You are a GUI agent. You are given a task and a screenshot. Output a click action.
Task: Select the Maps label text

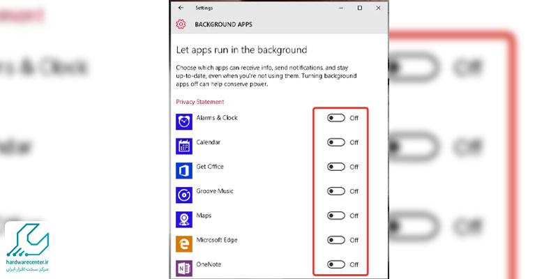(204, 216)
